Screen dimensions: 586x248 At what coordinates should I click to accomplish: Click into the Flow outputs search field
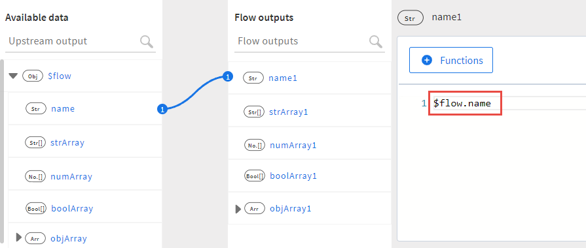coord(302,41)
